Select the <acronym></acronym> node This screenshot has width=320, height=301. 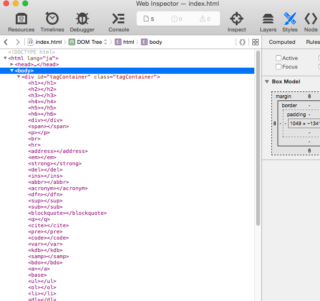click(58, 188)
